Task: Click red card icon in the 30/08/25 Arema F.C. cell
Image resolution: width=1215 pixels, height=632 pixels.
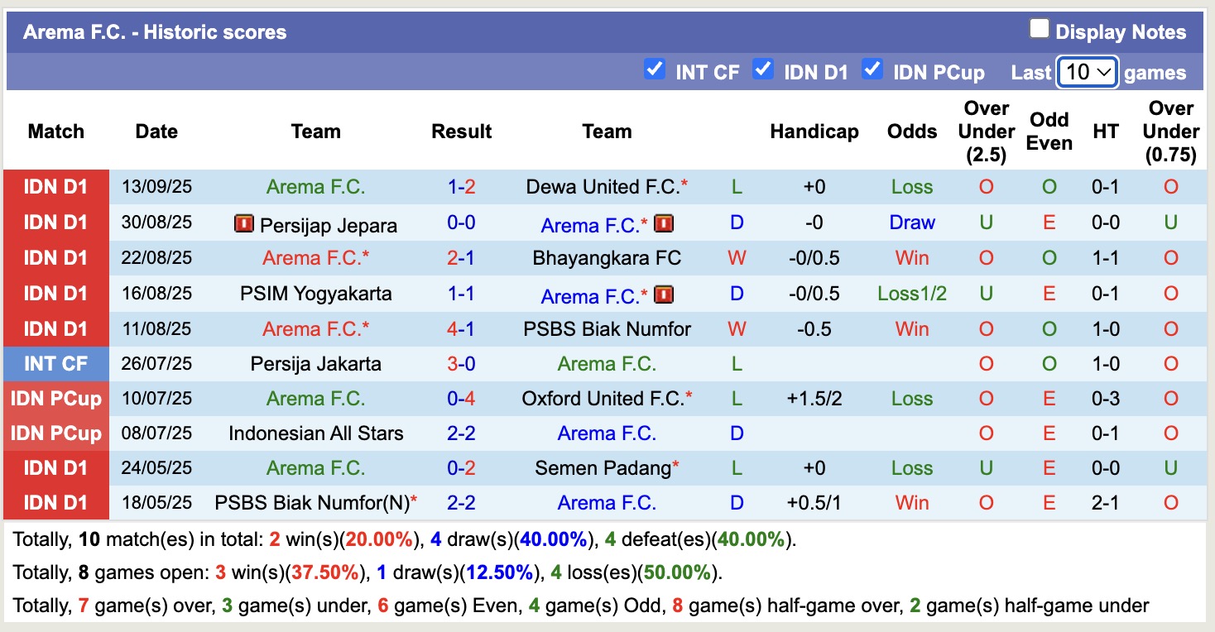Action: coord(664,223)
